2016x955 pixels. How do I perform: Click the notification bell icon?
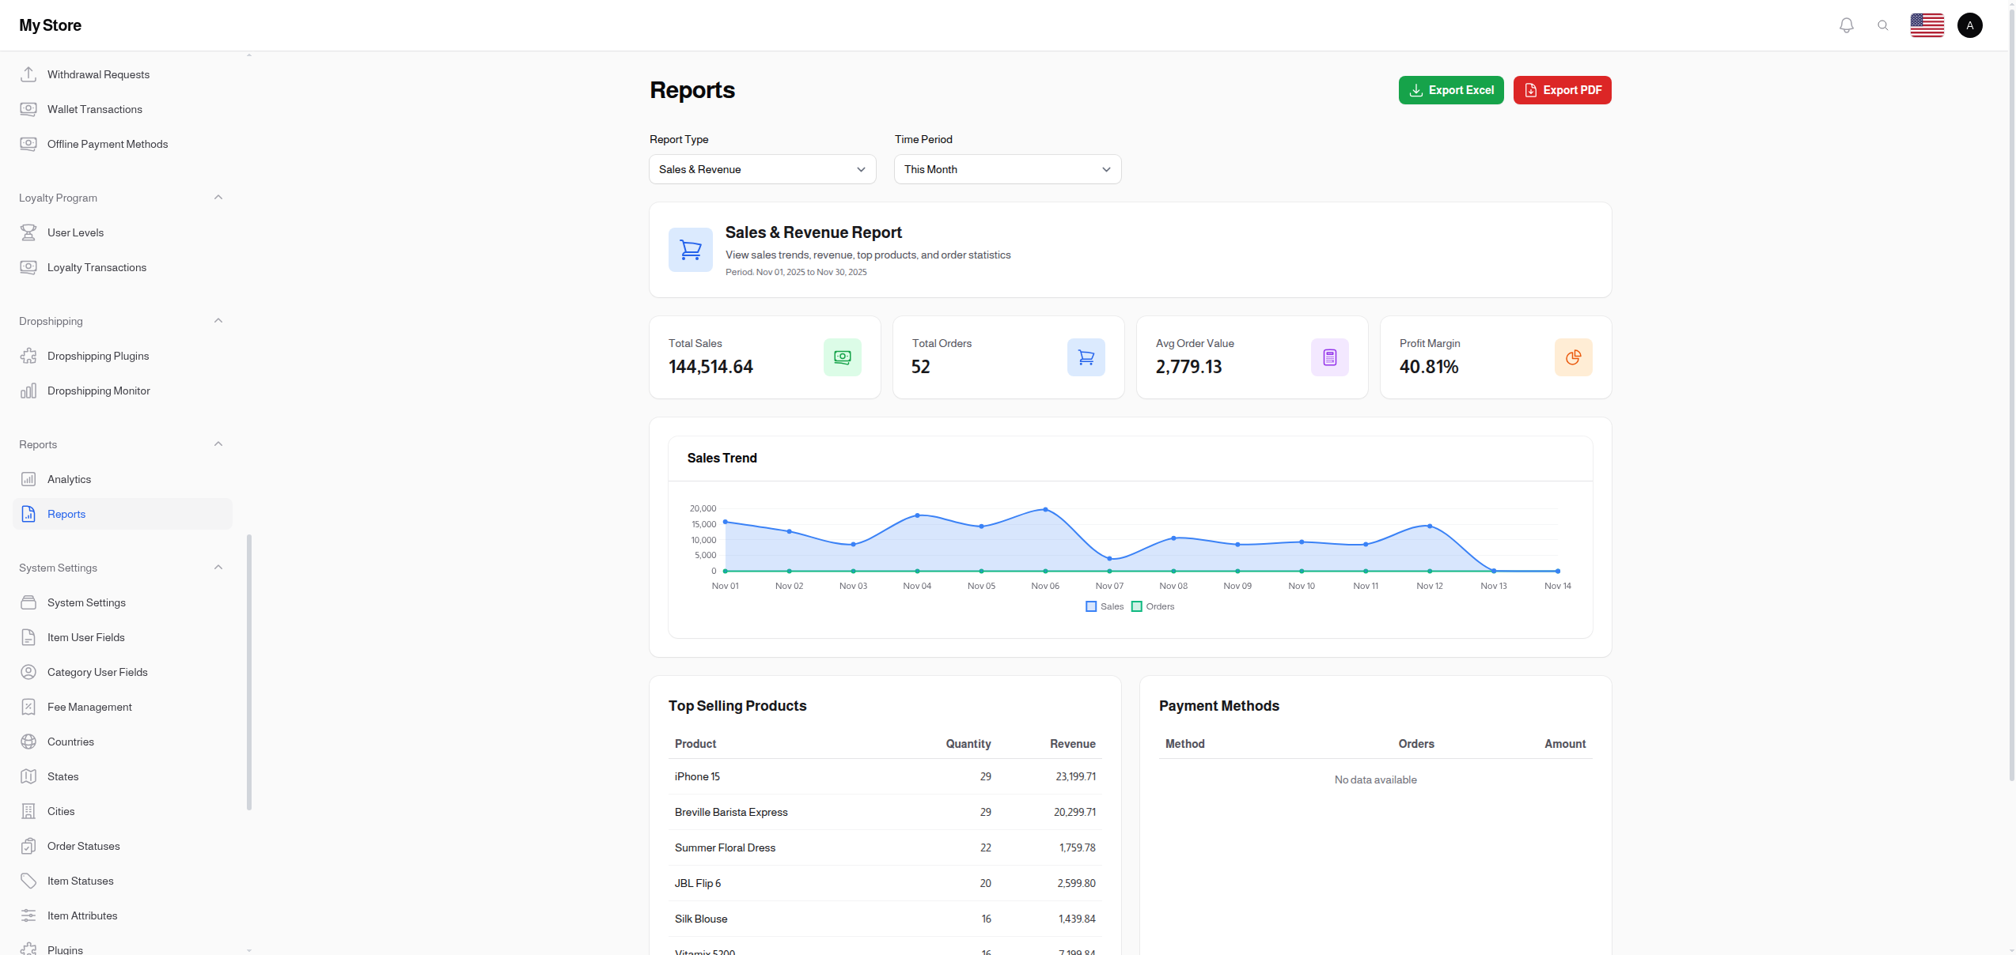(x=1846, y=25)
